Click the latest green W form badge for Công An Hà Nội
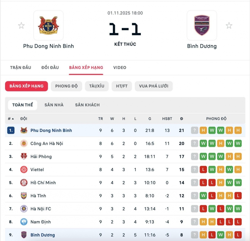Image resolution: width=250 pixels, height=241 pixels. tap(238, 143)
